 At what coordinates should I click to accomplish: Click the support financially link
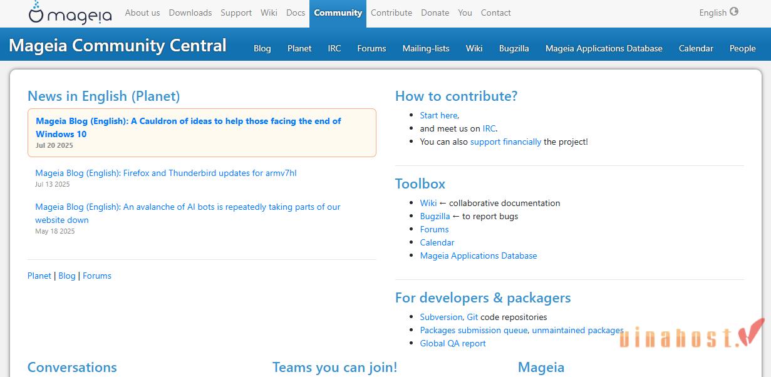pos(506,142)
